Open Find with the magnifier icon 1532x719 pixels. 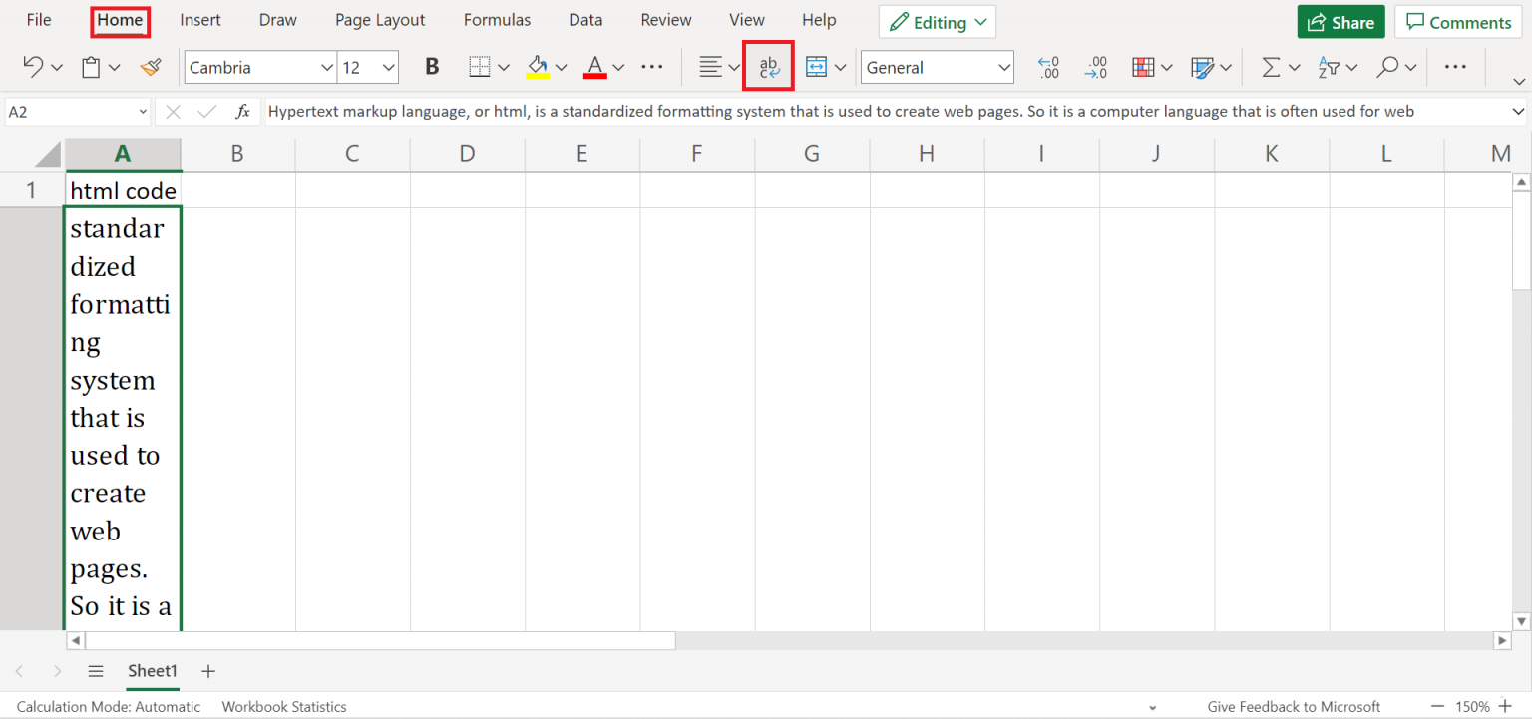pyautogui.click(x=1387, y=67)
